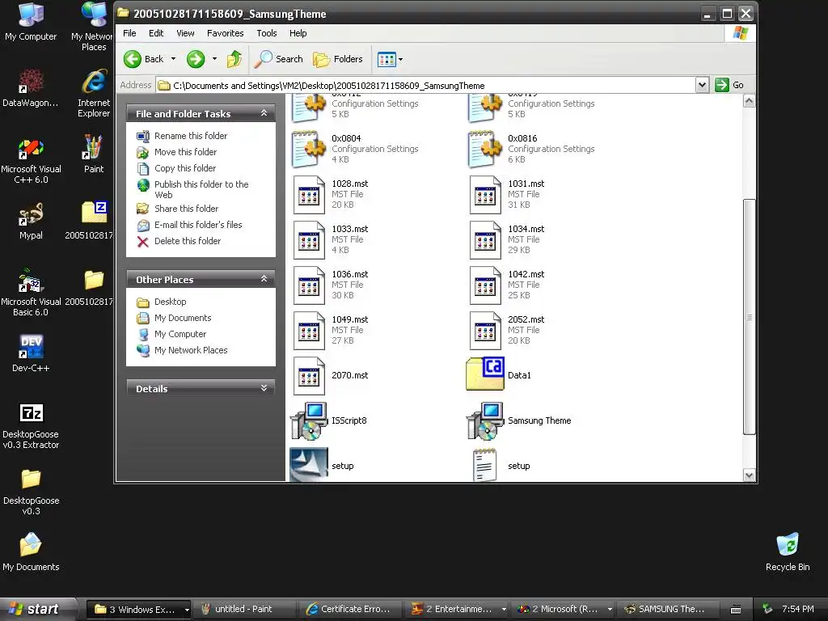Select the 1042.mst file icon
Image resolution: width=828 pixels, height=621 pixels.
485,285
